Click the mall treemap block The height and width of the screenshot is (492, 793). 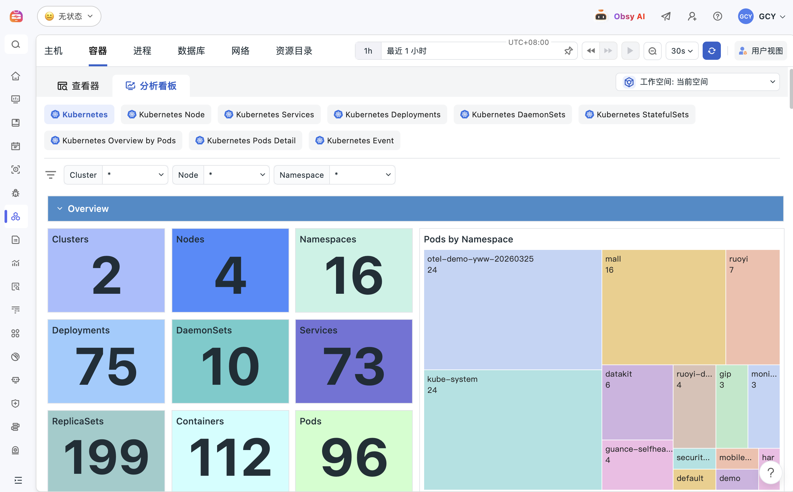point(663,307)
